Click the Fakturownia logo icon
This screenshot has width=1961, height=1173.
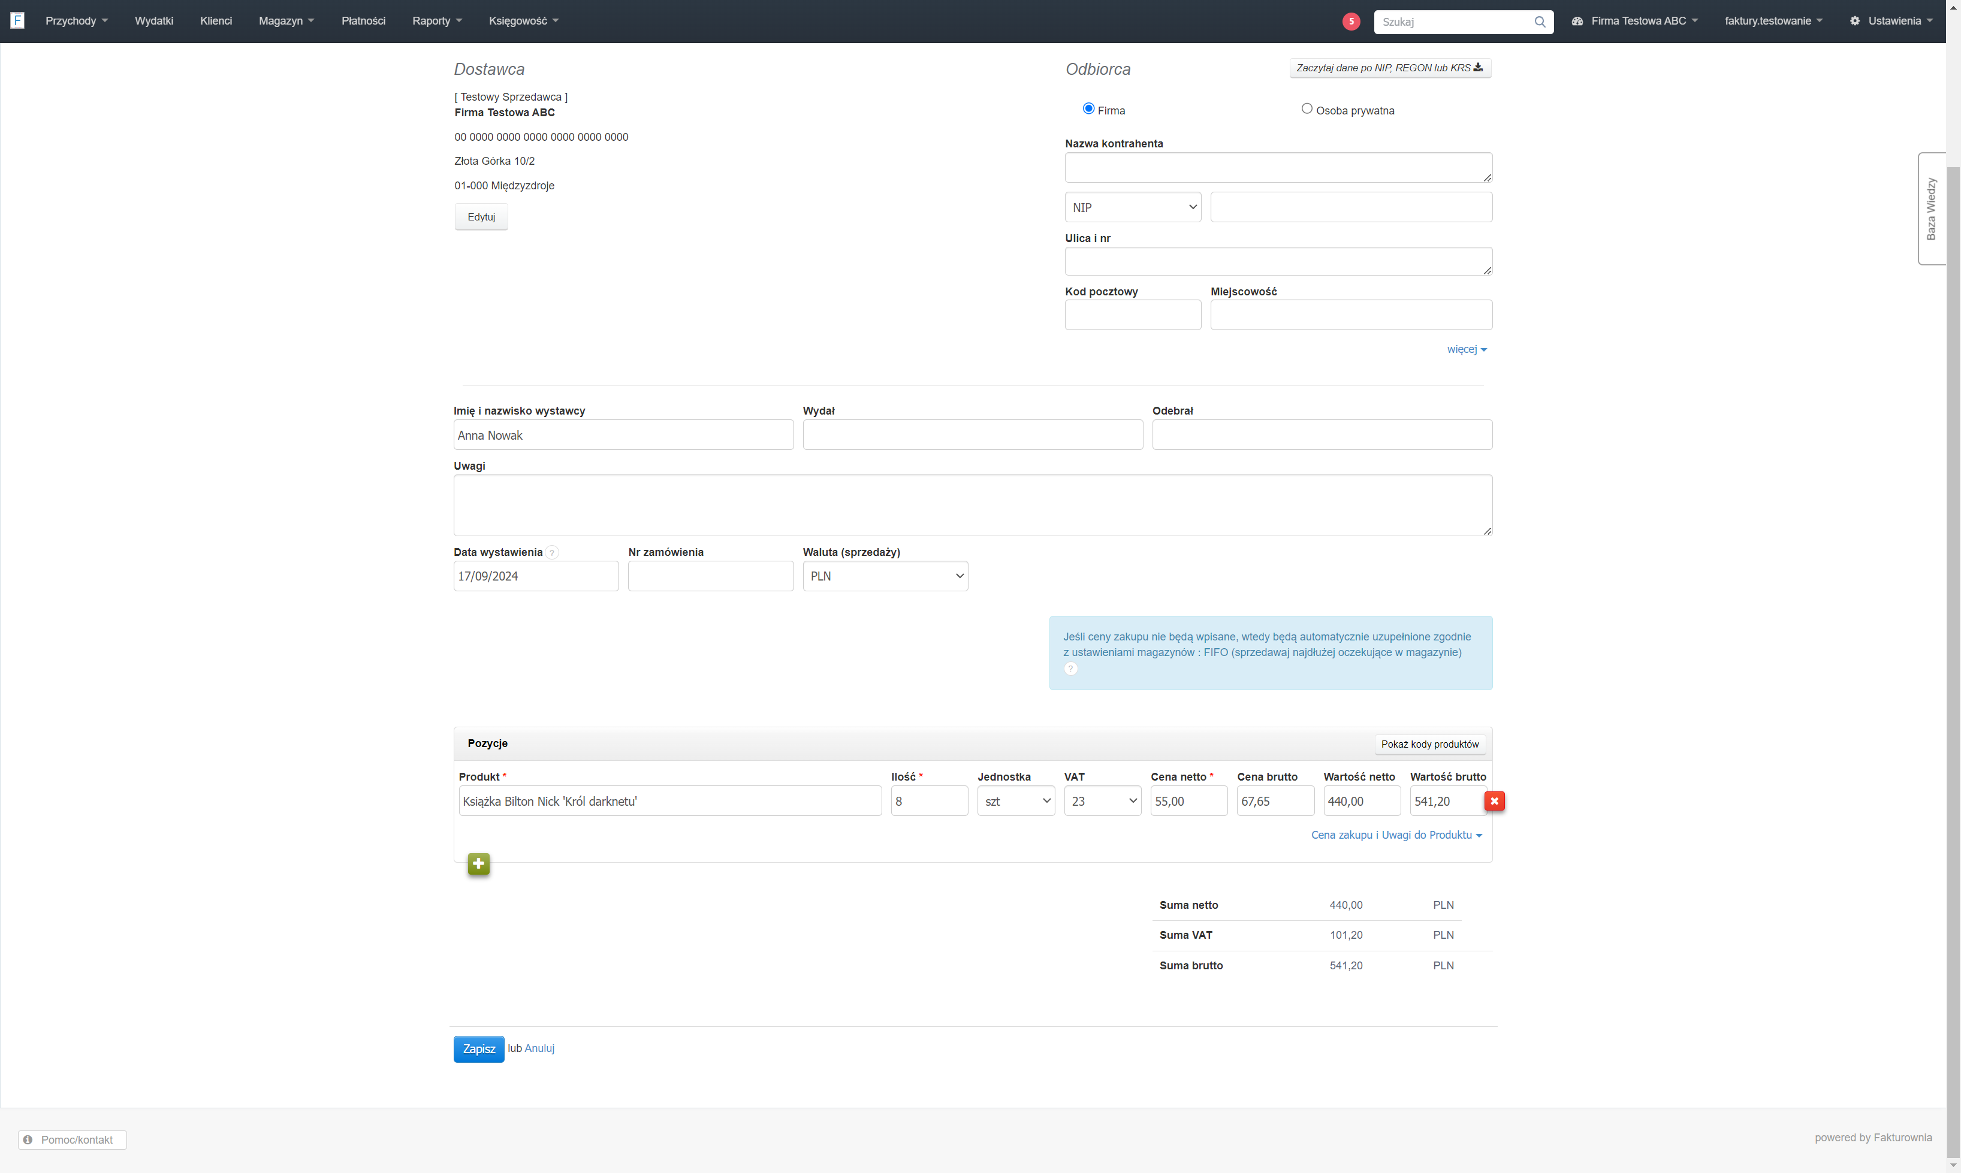pos(17,20)
